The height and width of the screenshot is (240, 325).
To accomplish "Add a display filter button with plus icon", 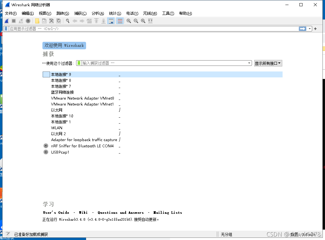I will (315, 29).
